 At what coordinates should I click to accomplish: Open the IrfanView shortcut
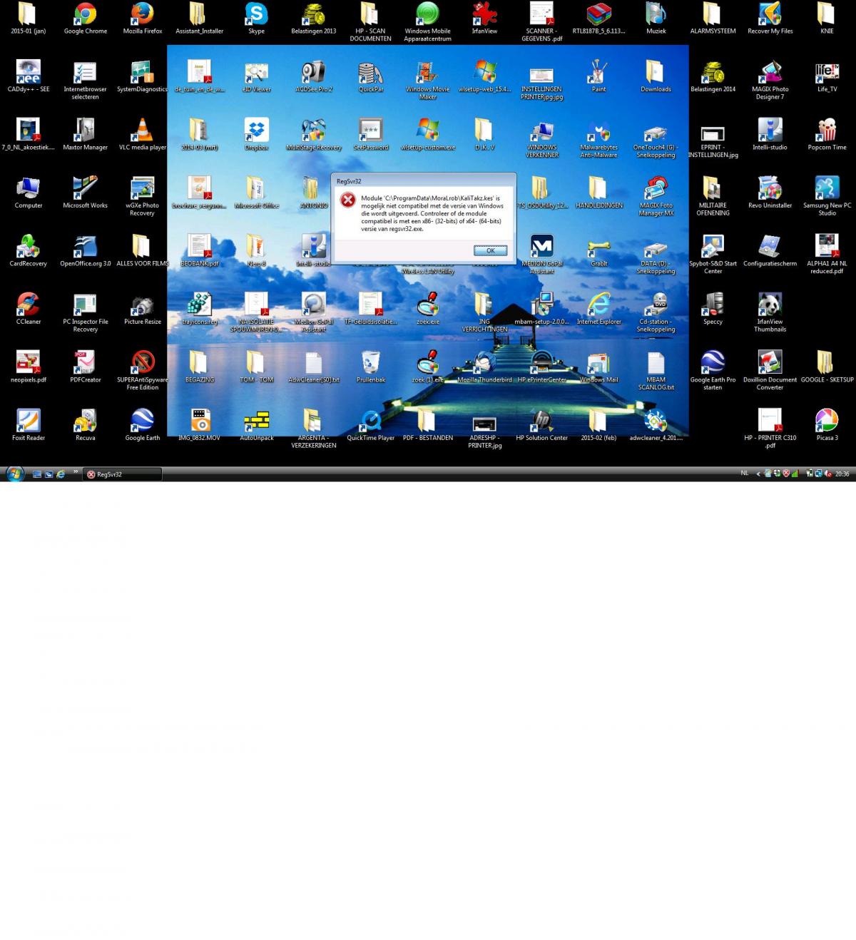pyautogui.click(x=484, y=19)
